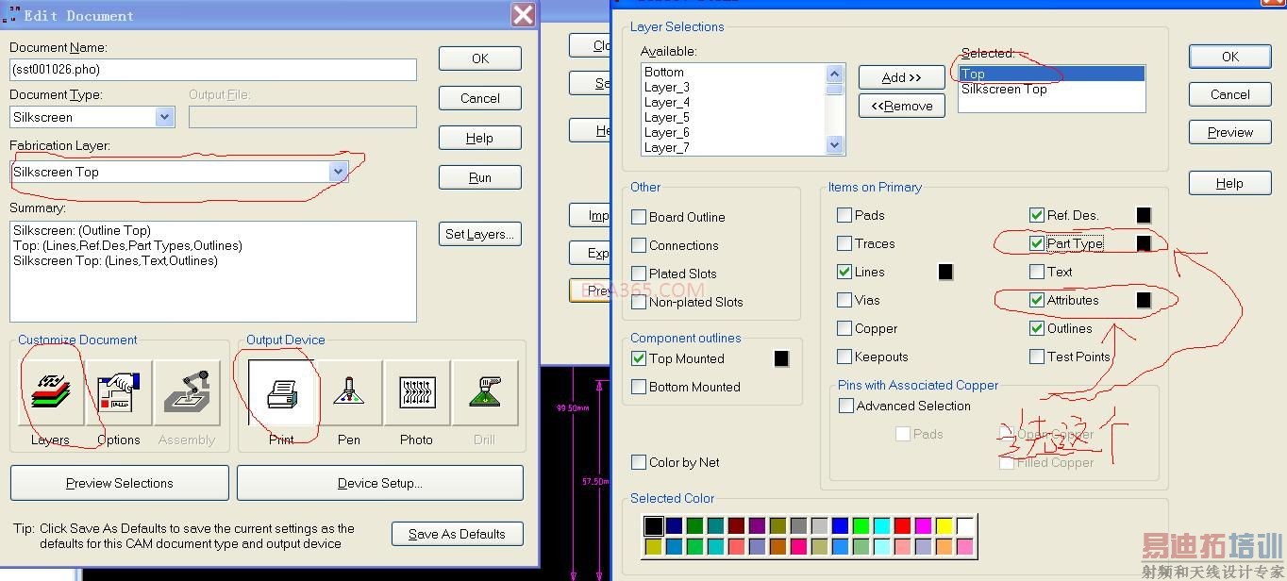Enable Color by Net

[x=639, y=462]
